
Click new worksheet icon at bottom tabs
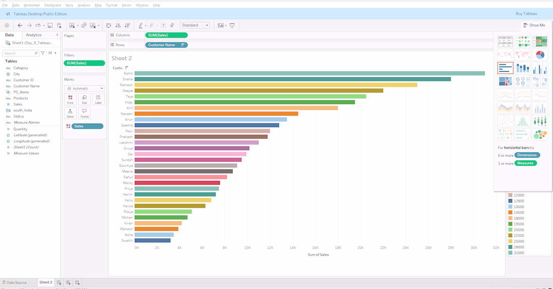click(59, 282)
